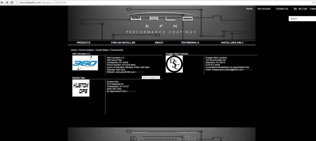Image resolution: width=316 pixels, height=141 pixels.
Task: Click the phone number 610-454-0645
Action: pos(129,65)
